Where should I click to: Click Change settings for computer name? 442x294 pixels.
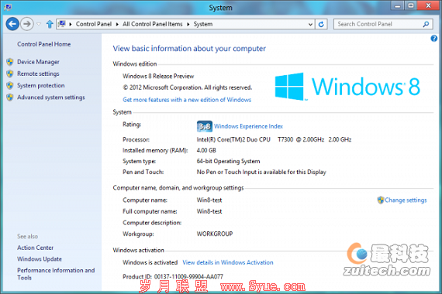(406, 200)
